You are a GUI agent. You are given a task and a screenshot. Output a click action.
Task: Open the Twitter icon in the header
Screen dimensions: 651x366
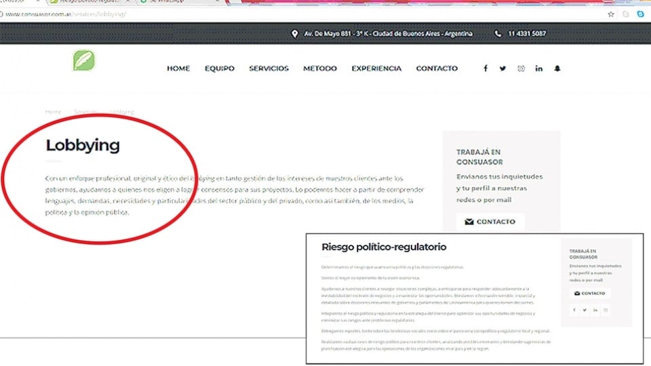pos(502,68)
